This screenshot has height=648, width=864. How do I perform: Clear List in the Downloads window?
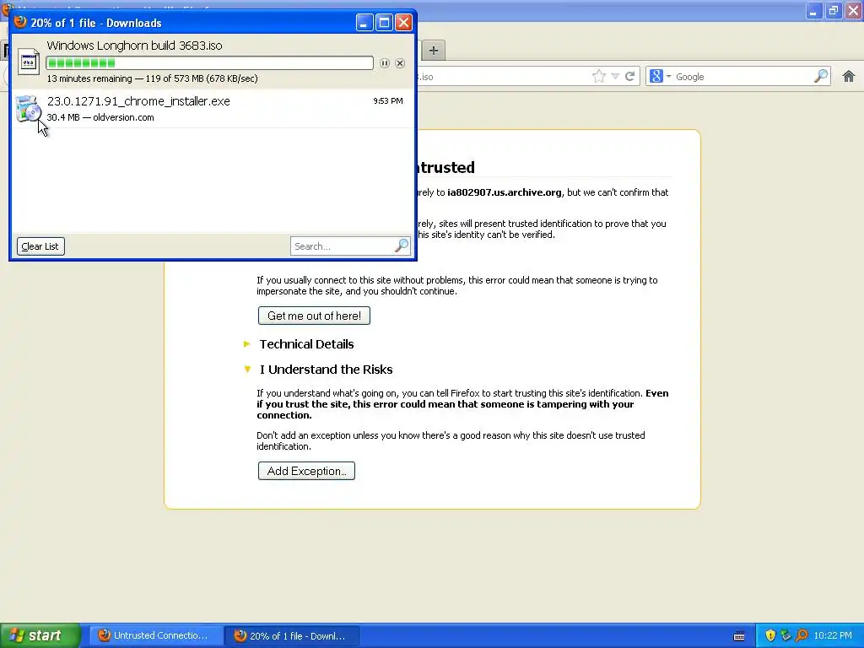pyautogui.click(x=40, y=246)
